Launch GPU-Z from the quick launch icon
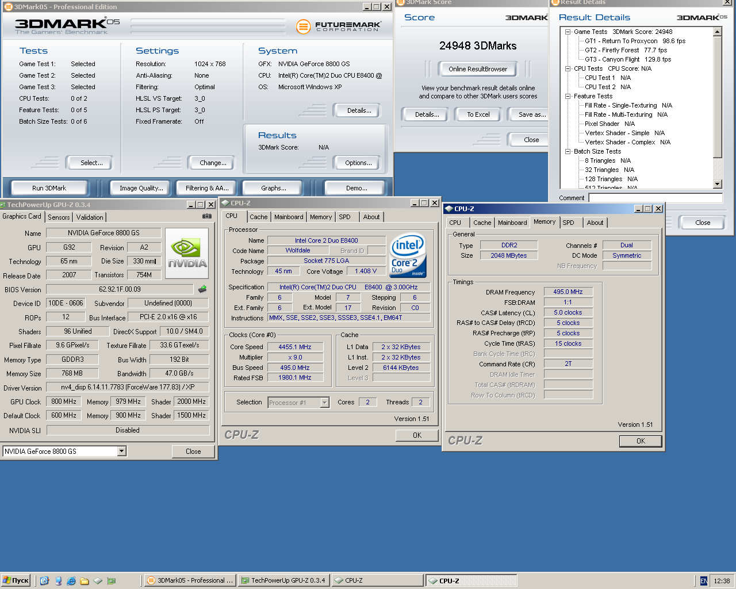Screen dimensions: 736x589 click(112, 581)
